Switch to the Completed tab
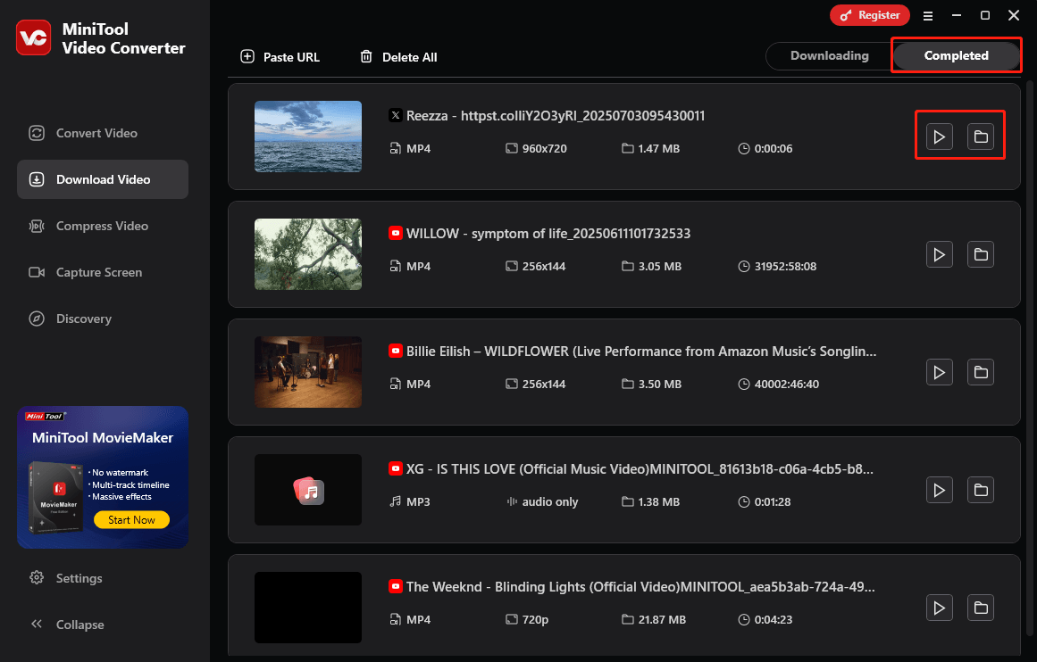The width and height of the screenshot is (1037, 662). pos(956,55)
